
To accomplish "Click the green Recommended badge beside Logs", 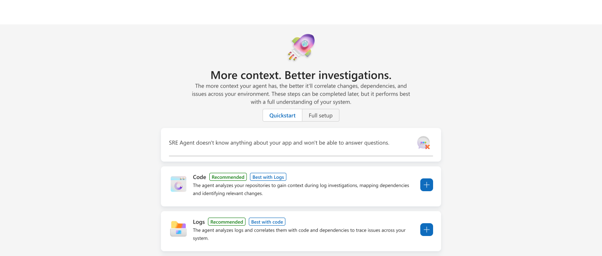I will coord(227,222).
